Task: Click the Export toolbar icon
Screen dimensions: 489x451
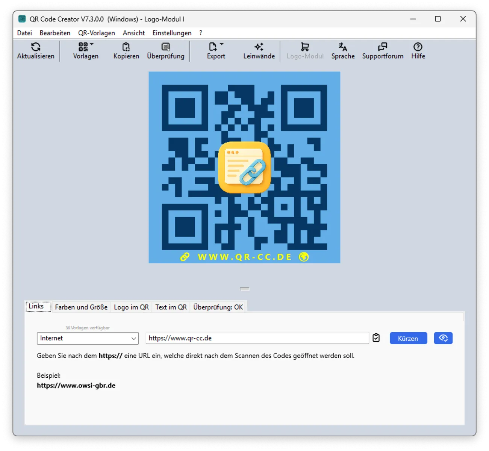Action: (x=213, y=47)
